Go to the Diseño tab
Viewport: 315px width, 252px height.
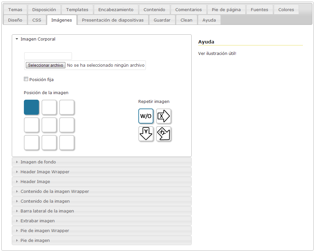pos(15,20)
